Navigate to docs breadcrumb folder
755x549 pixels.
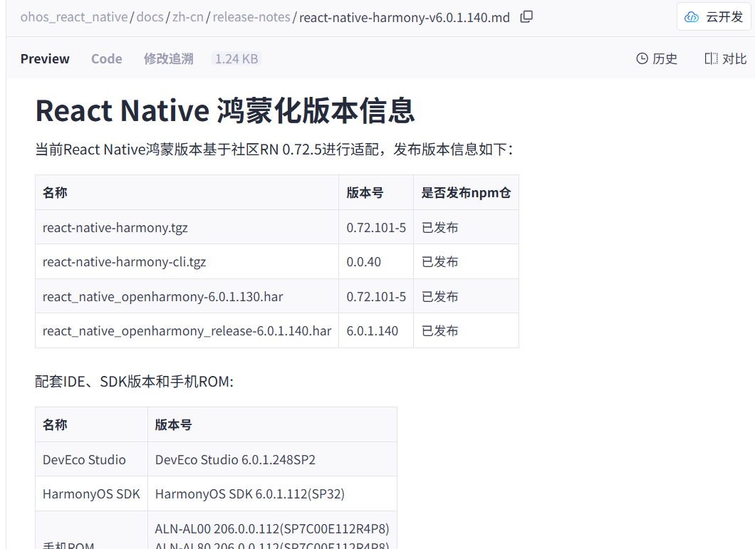150,17
